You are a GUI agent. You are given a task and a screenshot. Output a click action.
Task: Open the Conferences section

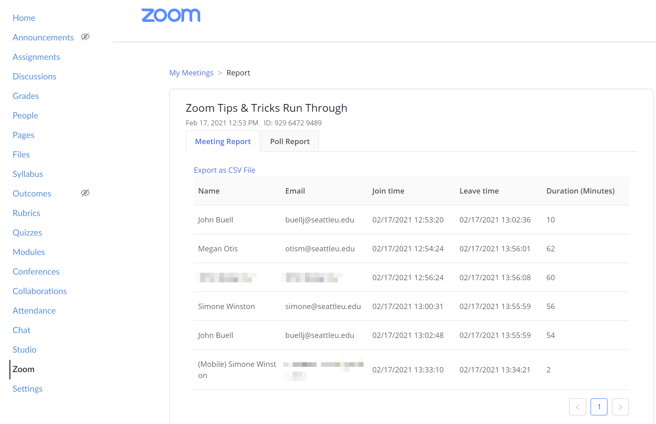[36, 271]
